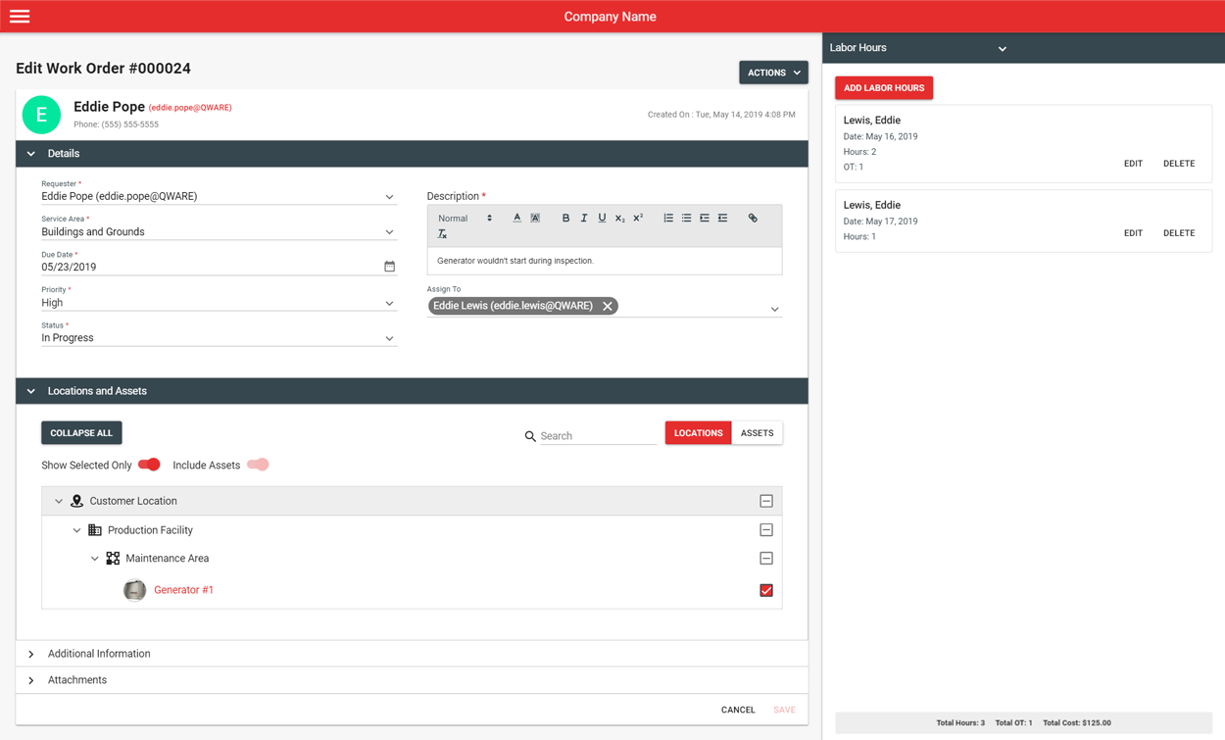This screenshot has width=1225, height=740.
Task: Toggle the Production Facility checkbox
Action: pos(766,530)
